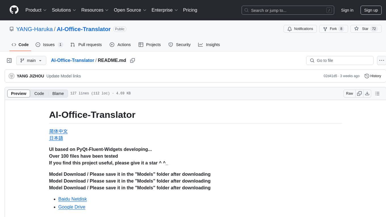Expand the Product menu
The height and width of the screenshot is (217, 386).
[x=36, y=10]
